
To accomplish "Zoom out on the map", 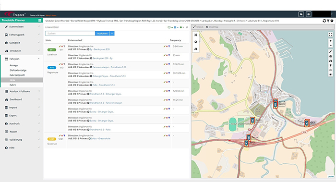I will [x=330, y=45].
